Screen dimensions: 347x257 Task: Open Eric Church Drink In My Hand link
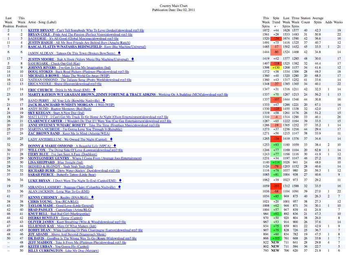[59, 90]
